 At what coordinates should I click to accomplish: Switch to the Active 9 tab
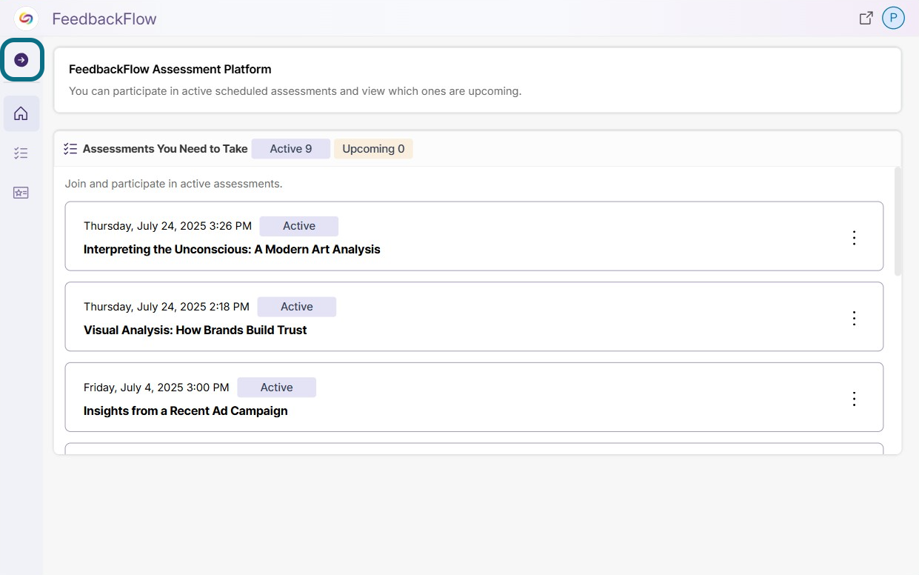(290, 149)
